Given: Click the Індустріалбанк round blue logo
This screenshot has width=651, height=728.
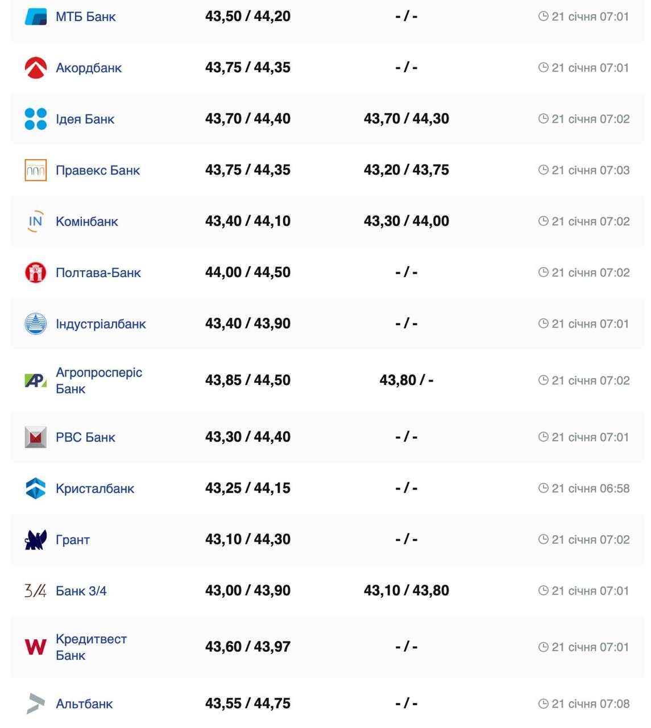Looking at the screenshot, I should [36, 324].
